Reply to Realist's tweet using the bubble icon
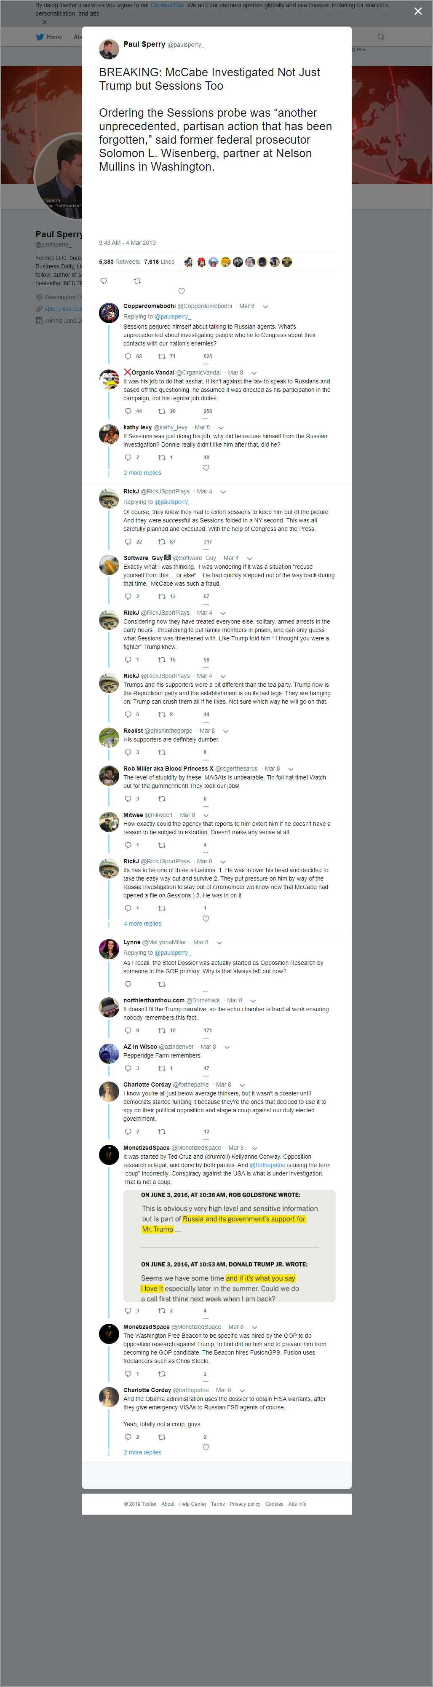Viewport: 433px width, 1687px height. 128,752
